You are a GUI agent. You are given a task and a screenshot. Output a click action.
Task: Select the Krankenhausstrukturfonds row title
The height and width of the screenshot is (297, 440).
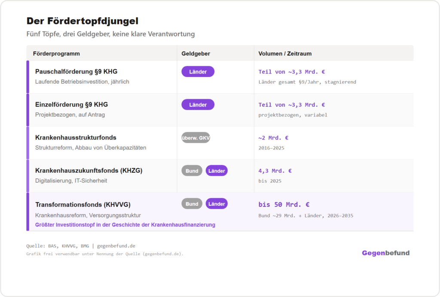[76, 138]
